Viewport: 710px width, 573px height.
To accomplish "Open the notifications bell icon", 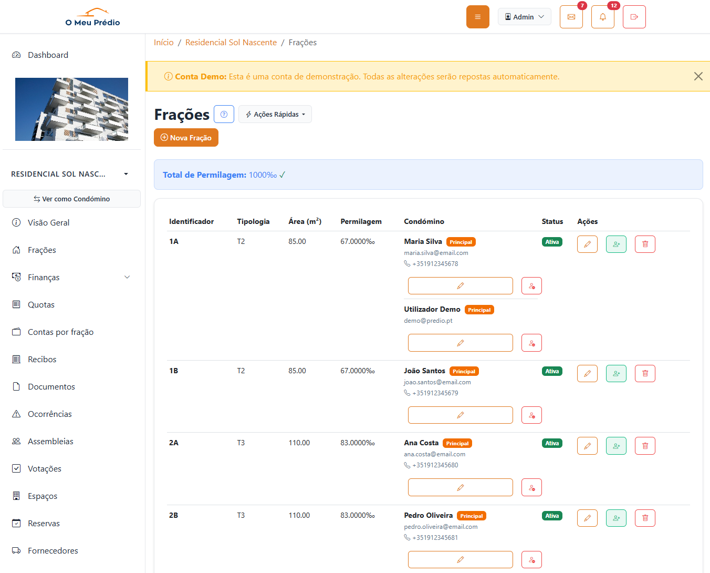I will click(x=602, y=17).
